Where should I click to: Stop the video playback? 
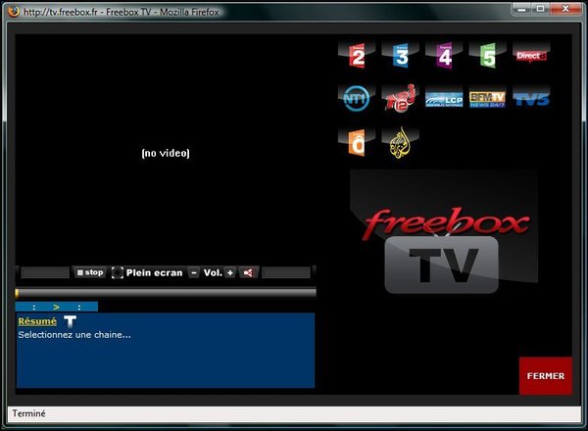[90, 272]
